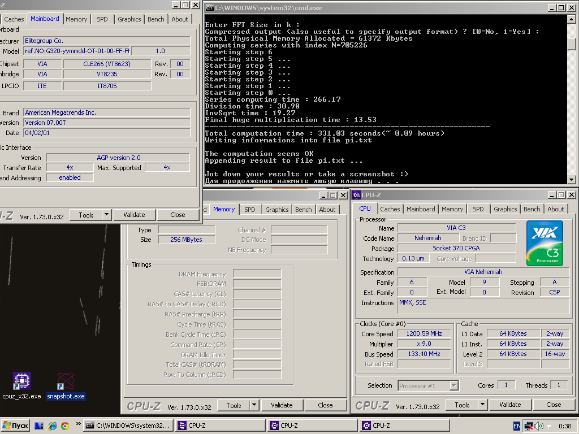Screen dimensions: 579x434
Task: Open Memory tab in Mainboard window
Action: tap(76, 19)
